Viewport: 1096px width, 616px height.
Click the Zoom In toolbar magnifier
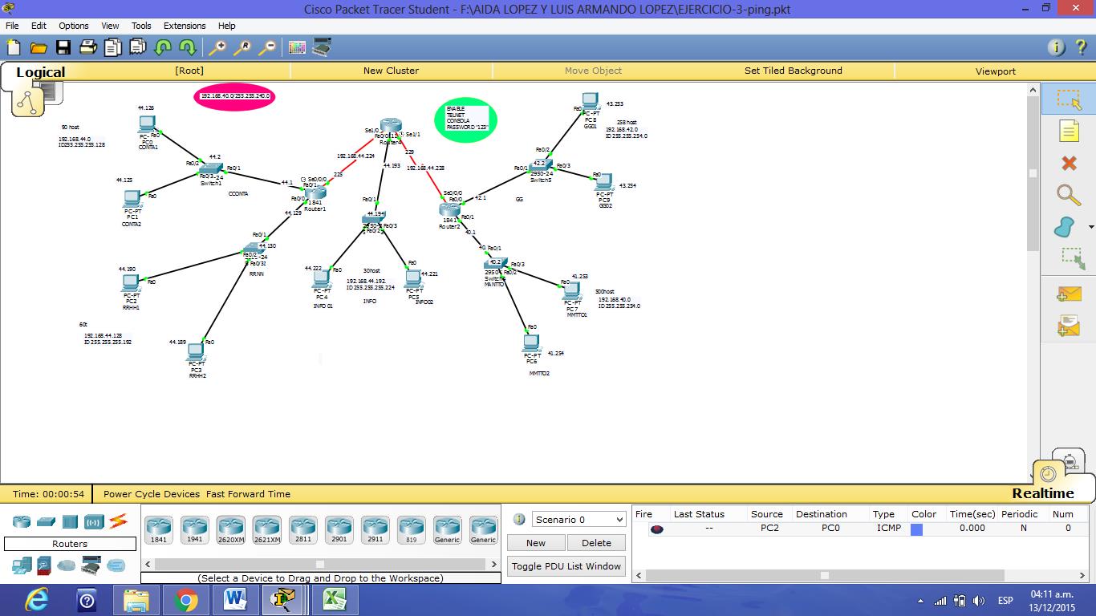[217, 47]
